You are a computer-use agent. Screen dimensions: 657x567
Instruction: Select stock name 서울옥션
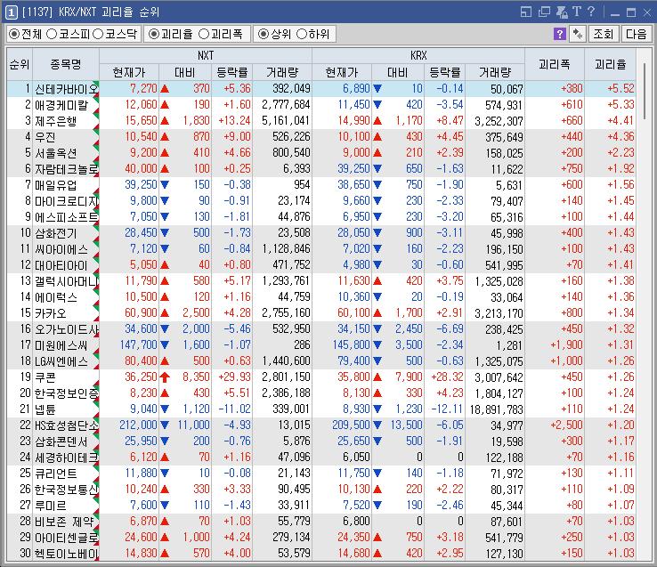point(56,153)
